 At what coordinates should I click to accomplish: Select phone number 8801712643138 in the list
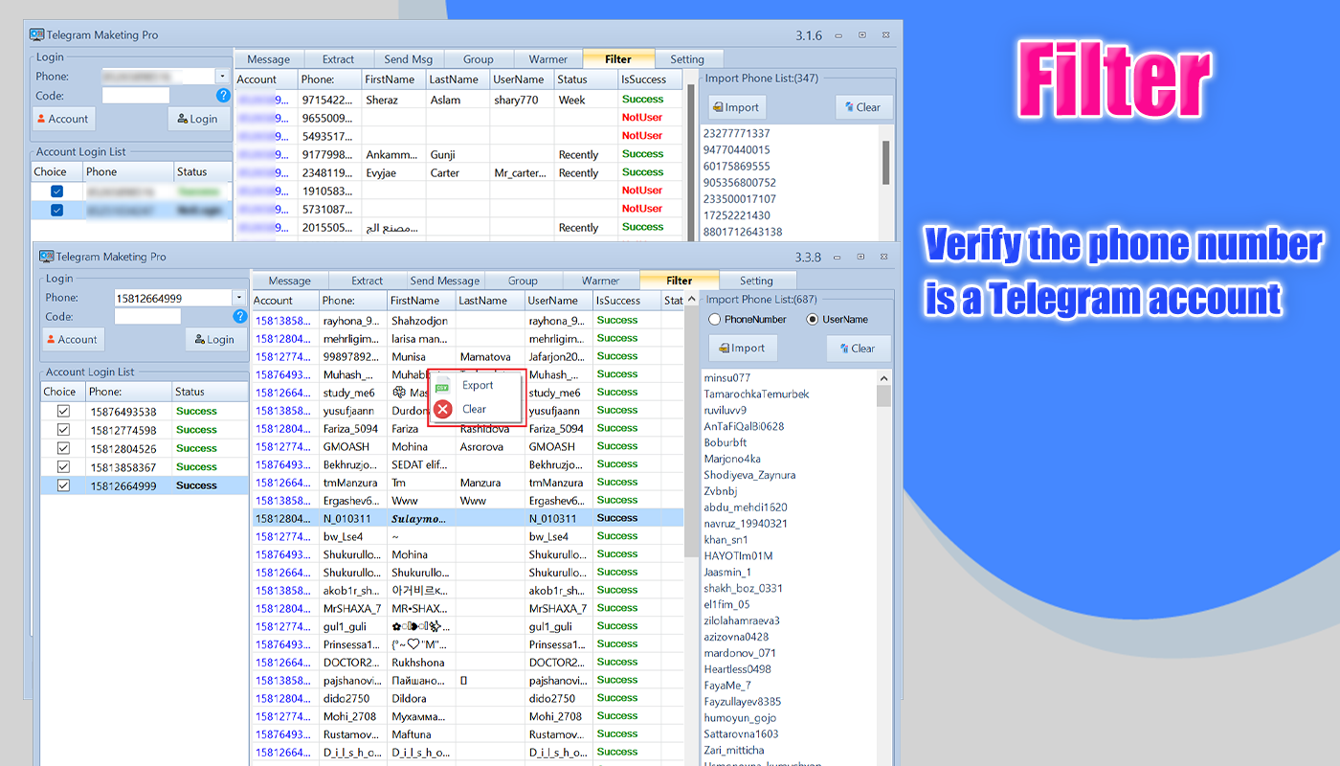click(743, 231)
